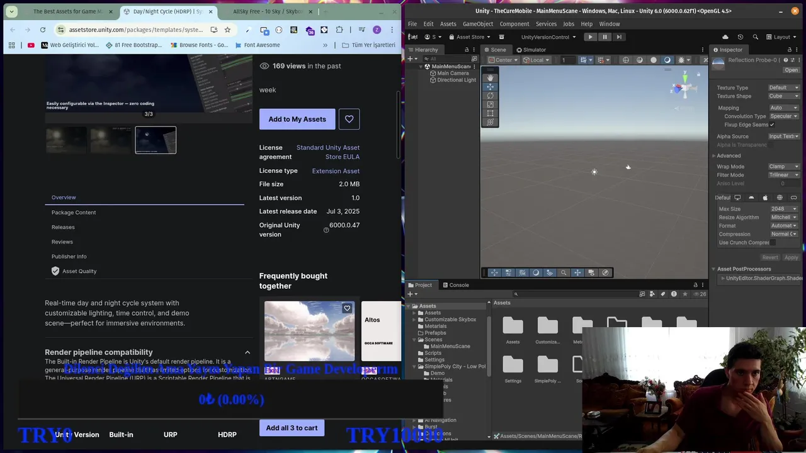This screenshot has width=806, height=453.
Task: Toggle Fixup Edge Seams checkbox
Action: point(772,125)
